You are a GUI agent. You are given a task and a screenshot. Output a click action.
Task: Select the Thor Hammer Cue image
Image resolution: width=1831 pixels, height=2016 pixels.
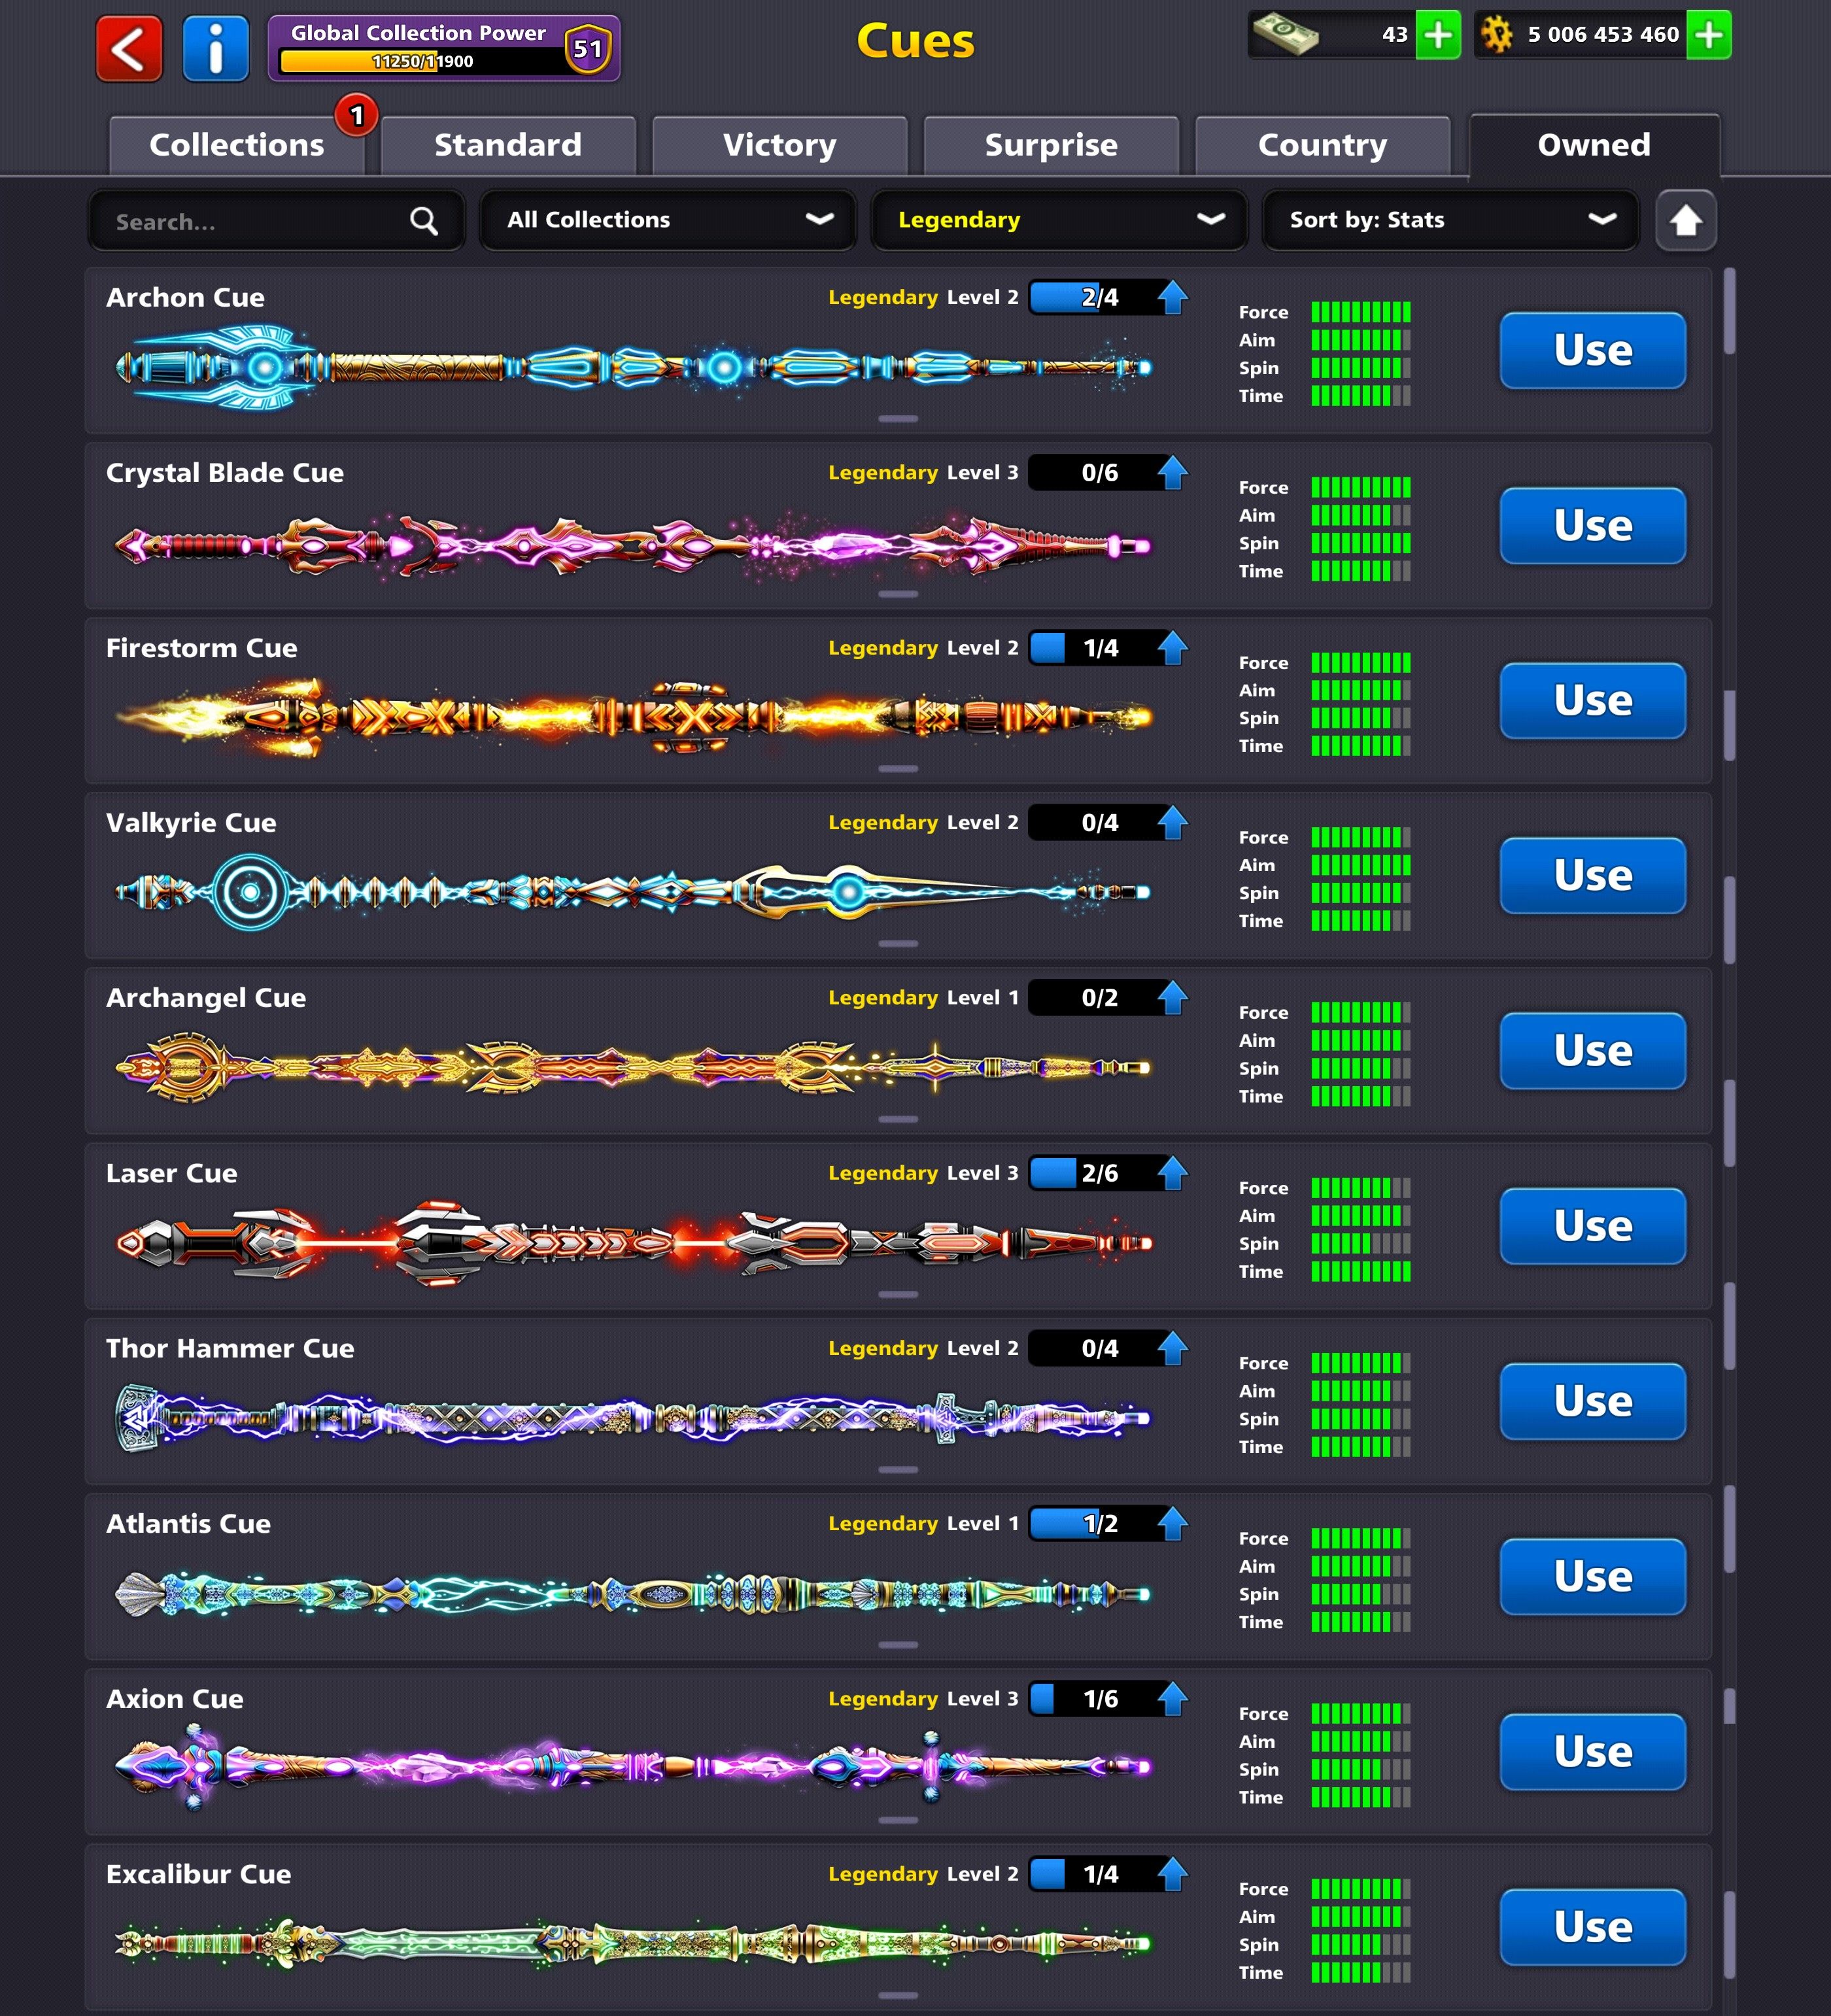point(632,1418)
